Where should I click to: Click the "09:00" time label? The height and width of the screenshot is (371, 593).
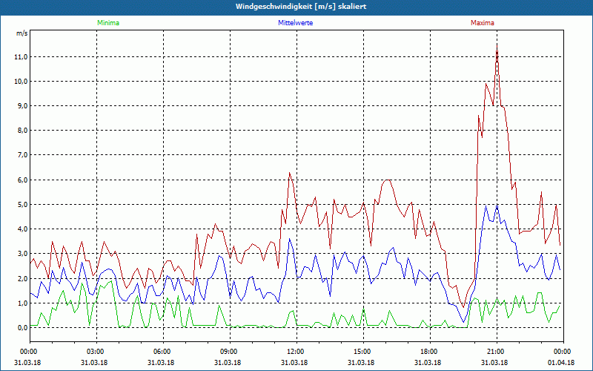pyautogui.click(x=231, y=352)
